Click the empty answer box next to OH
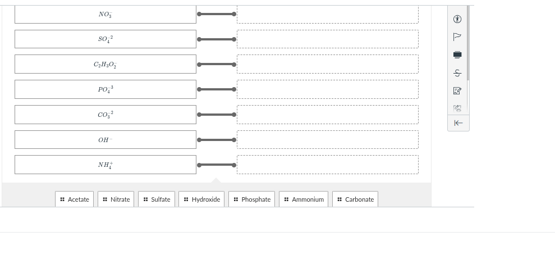This screenshot has height=259, width=555. click(327, 140)
